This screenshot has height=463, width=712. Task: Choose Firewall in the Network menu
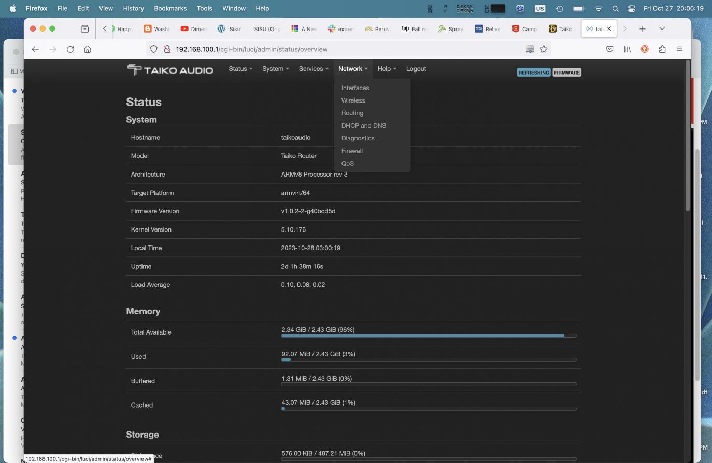click(x=352, y=151)
